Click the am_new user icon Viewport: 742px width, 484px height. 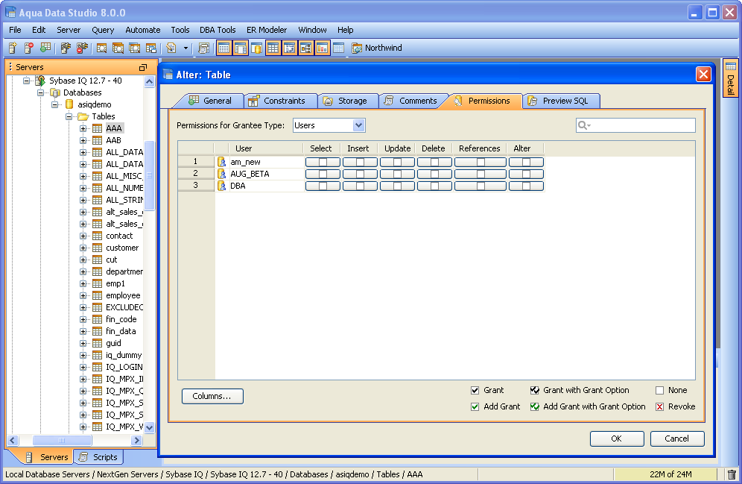click(x=221, y=162)
